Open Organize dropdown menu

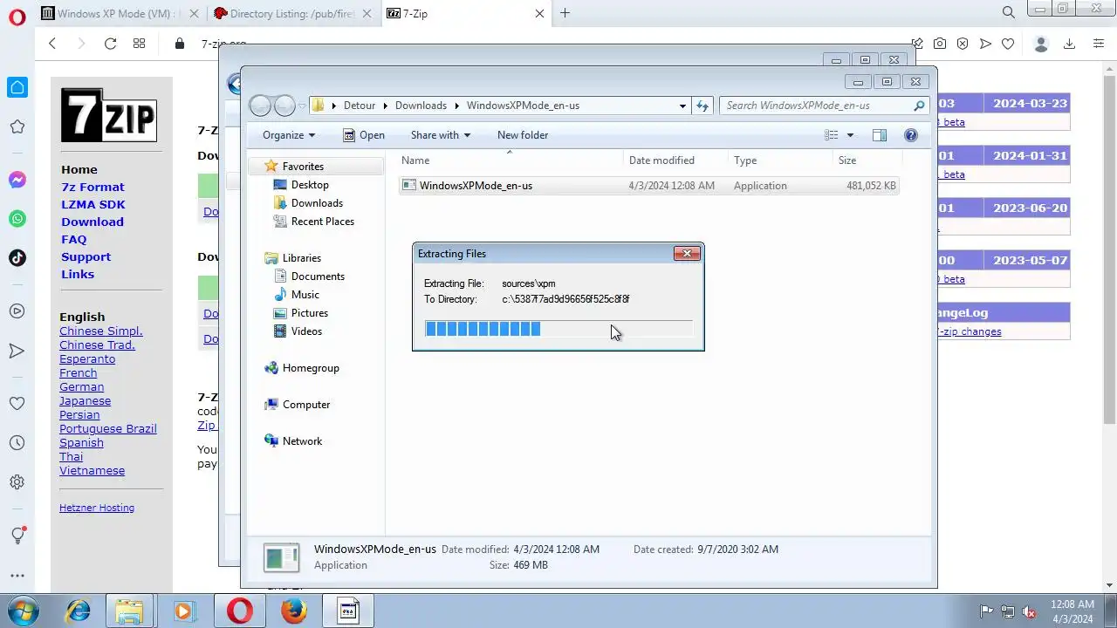289,135
